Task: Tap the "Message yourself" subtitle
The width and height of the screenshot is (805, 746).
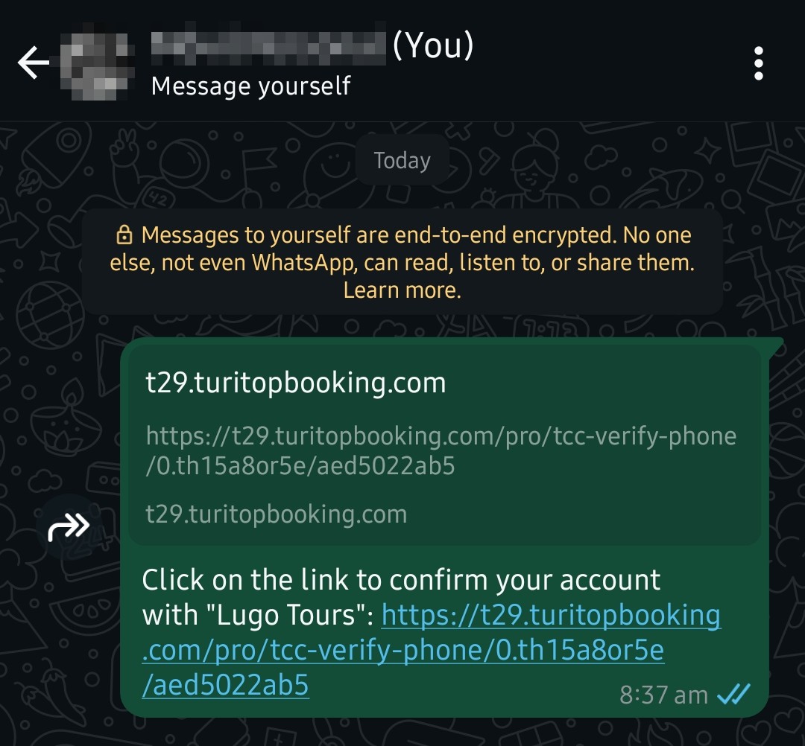Action: tap(251, 86)
